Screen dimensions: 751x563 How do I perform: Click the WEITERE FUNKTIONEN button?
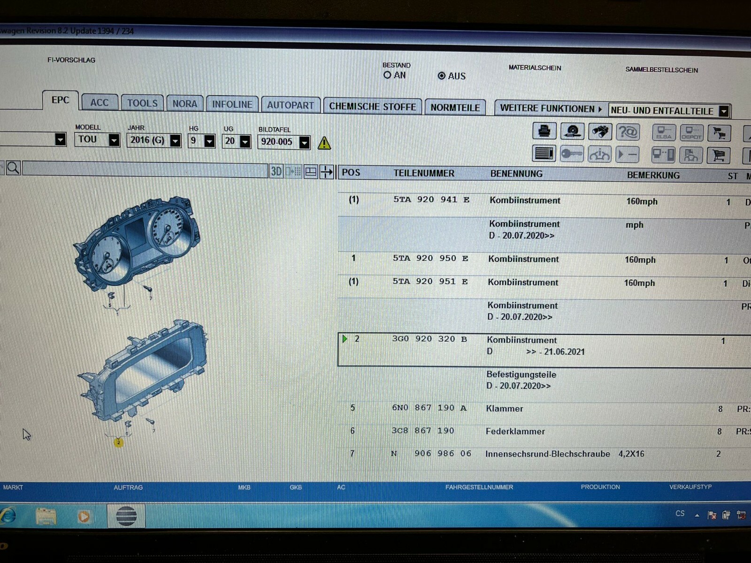pyautogui.click(x=550, y=108)
